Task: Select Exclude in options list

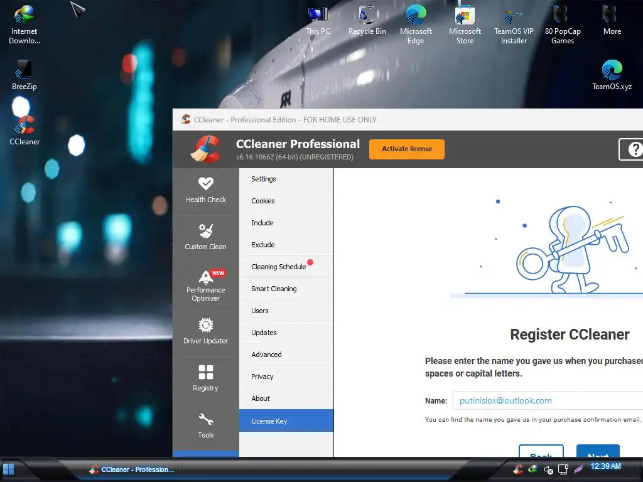Action: pyautogui.click(x=286, y=245)
